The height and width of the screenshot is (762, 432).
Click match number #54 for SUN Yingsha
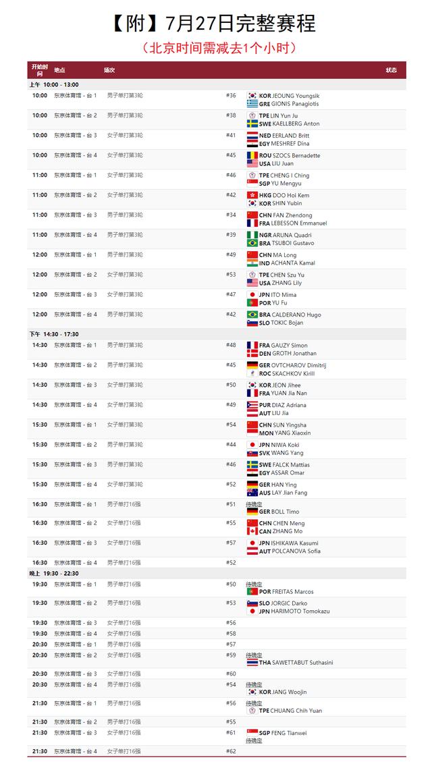point(231,425)
